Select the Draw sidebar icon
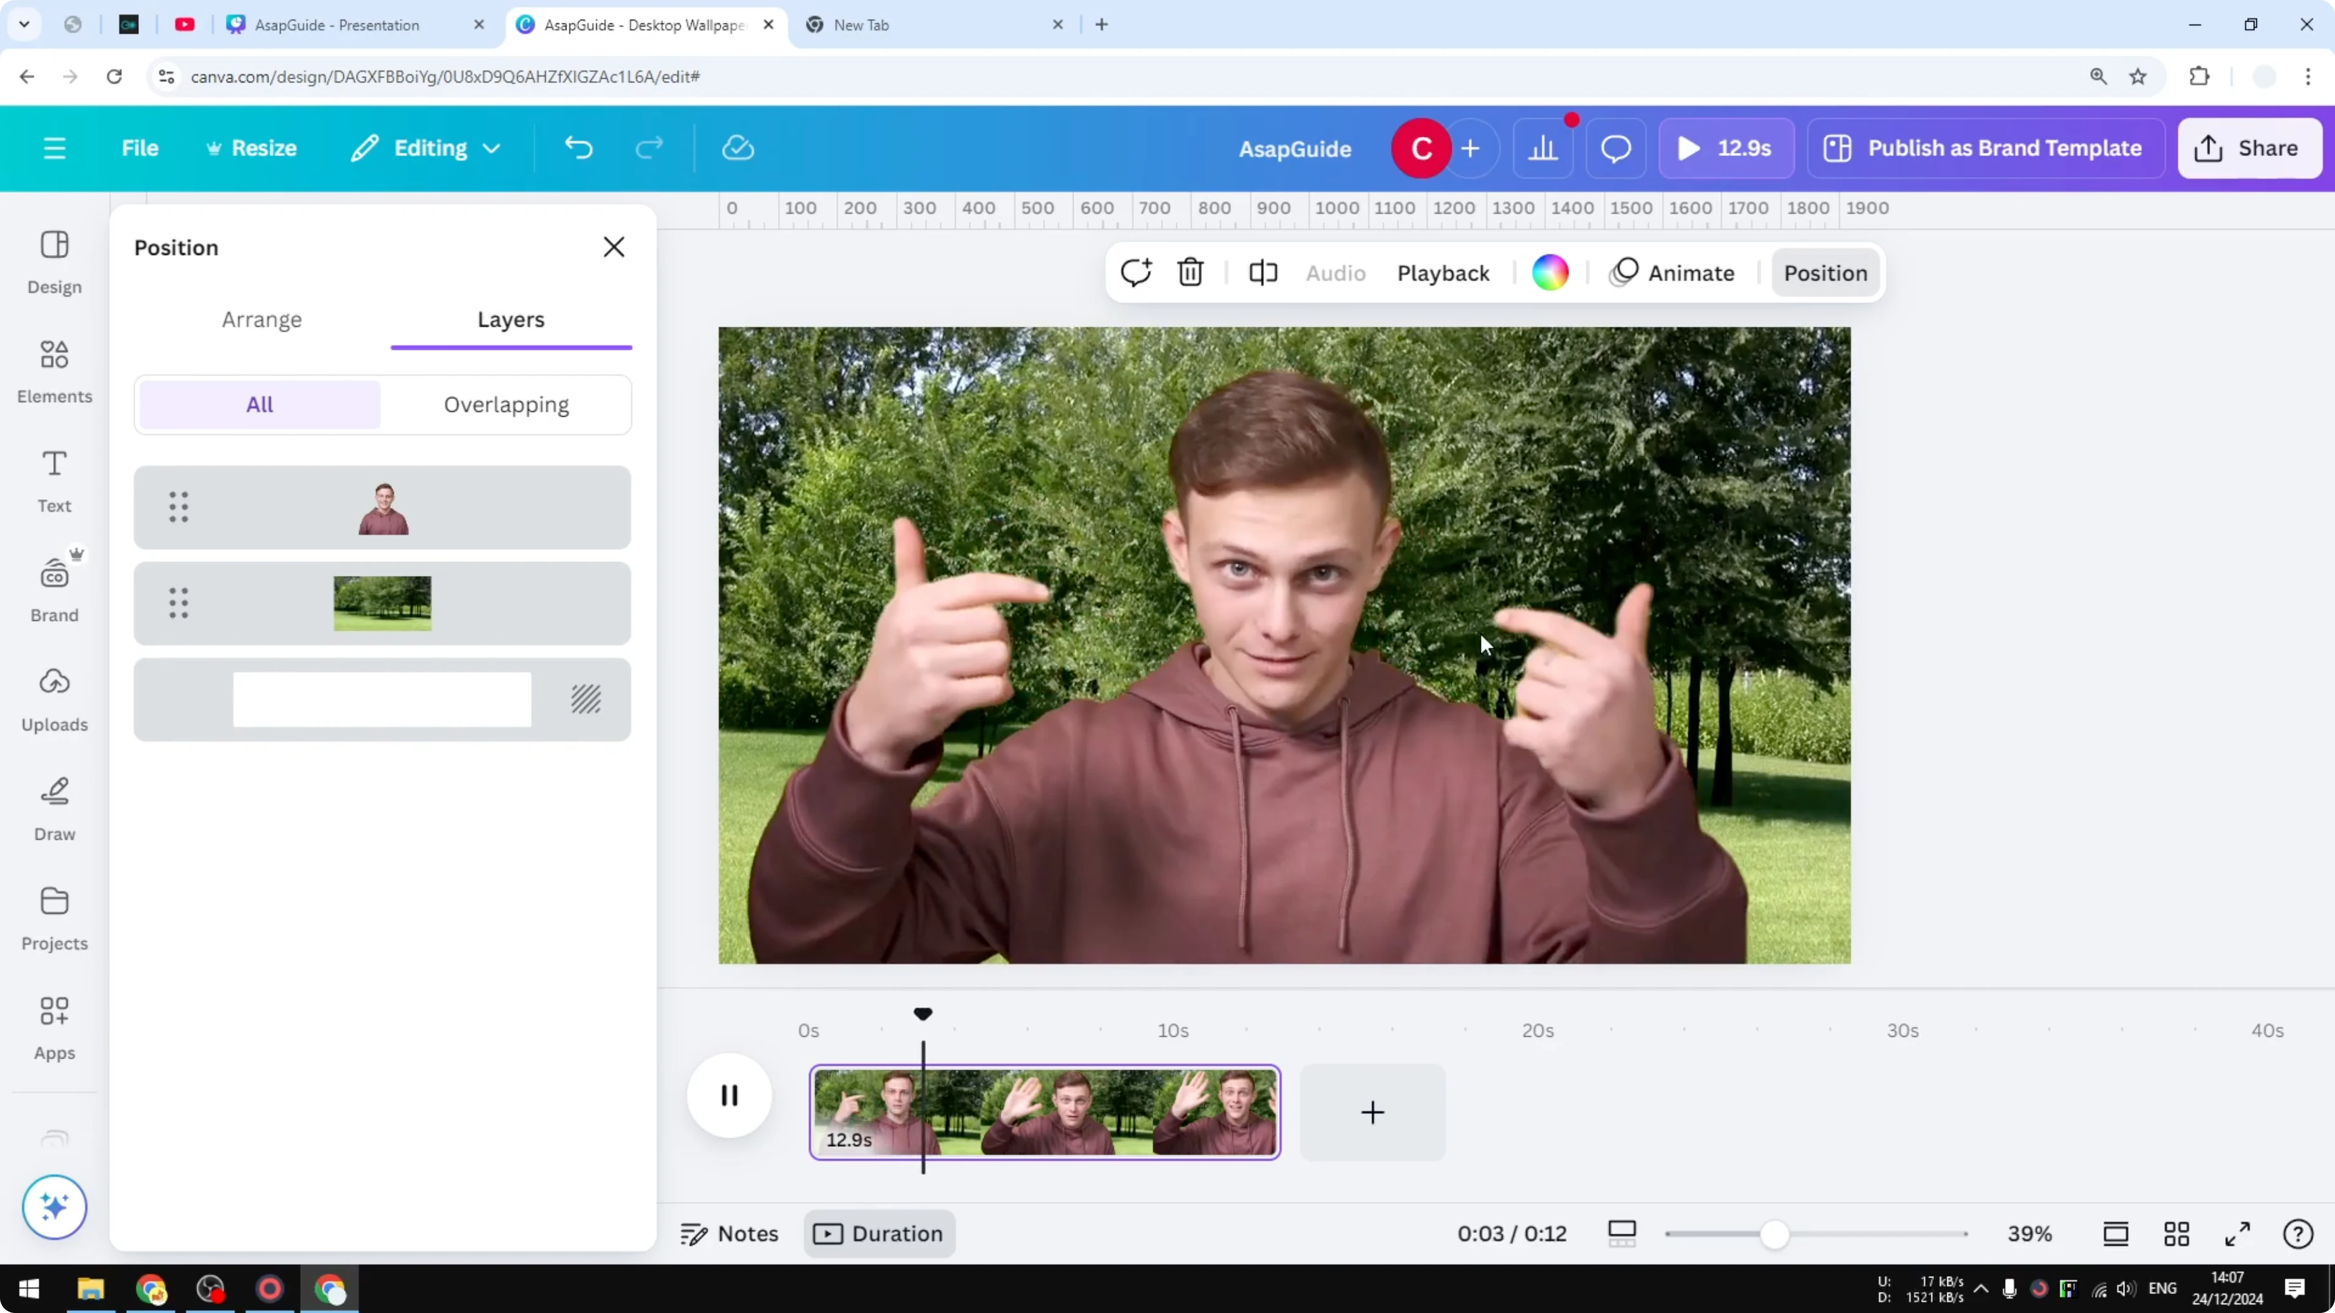This screenshot has width=2335, height=1313. tap(53, 806)
